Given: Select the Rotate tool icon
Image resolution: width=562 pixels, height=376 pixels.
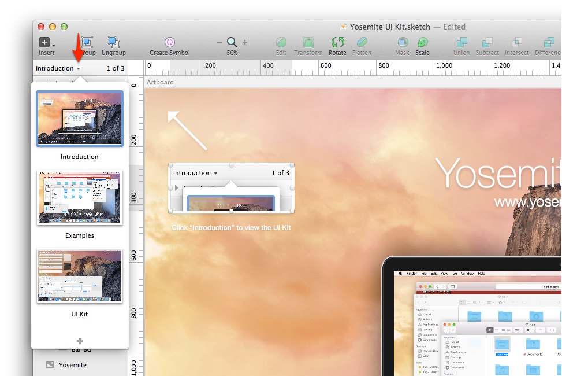Looking at the screenshot, I should tap(337, 42).
